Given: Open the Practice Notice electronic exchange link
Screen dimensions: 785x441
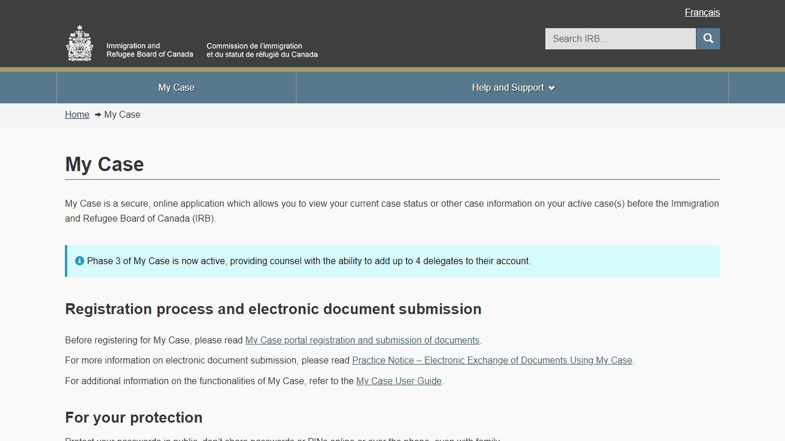Looking at the screenshot, I should point(492,360).
